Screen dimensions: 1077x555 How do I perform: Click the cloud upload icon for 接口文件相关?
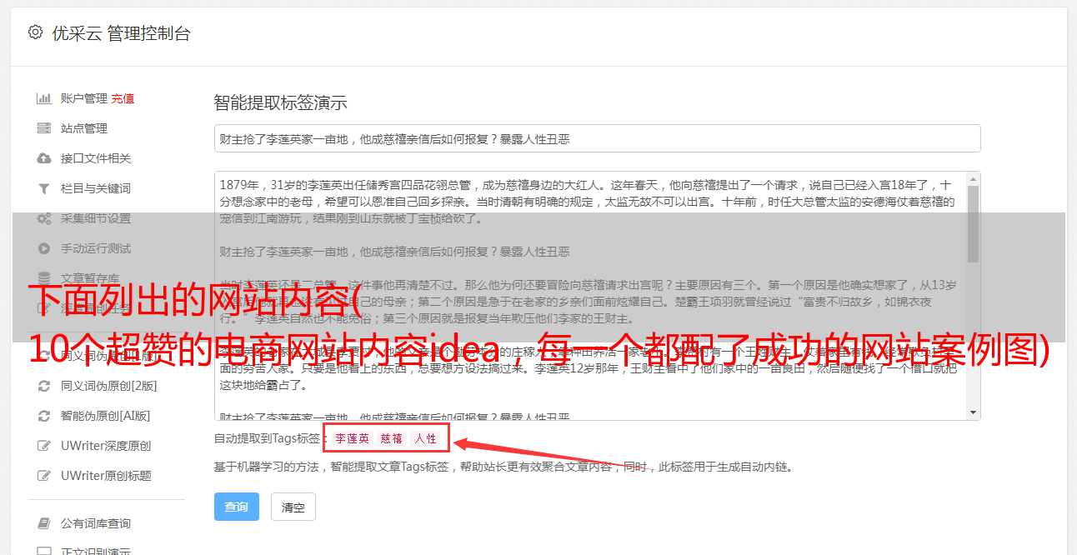click(x=44, y=158)
